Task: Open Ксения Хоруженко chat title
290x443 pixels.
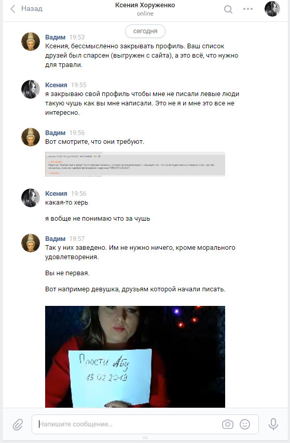Action: pyautogui.click(x=145, y=5)
